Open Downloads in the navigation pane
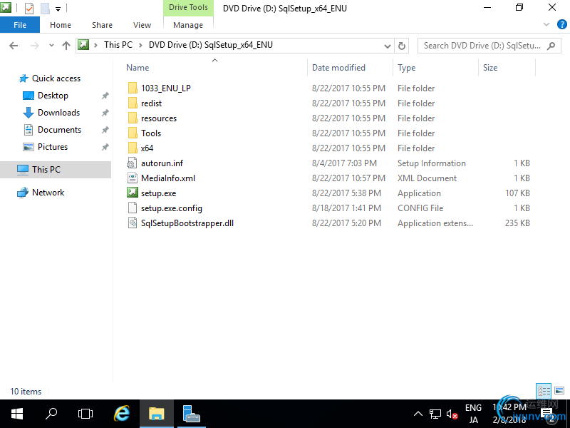Screen dimensions: 570x428 pos(58,113)
